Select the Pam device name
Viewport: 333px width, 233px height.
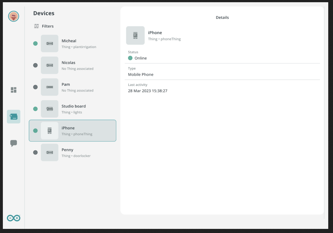(x=66, y=85)
